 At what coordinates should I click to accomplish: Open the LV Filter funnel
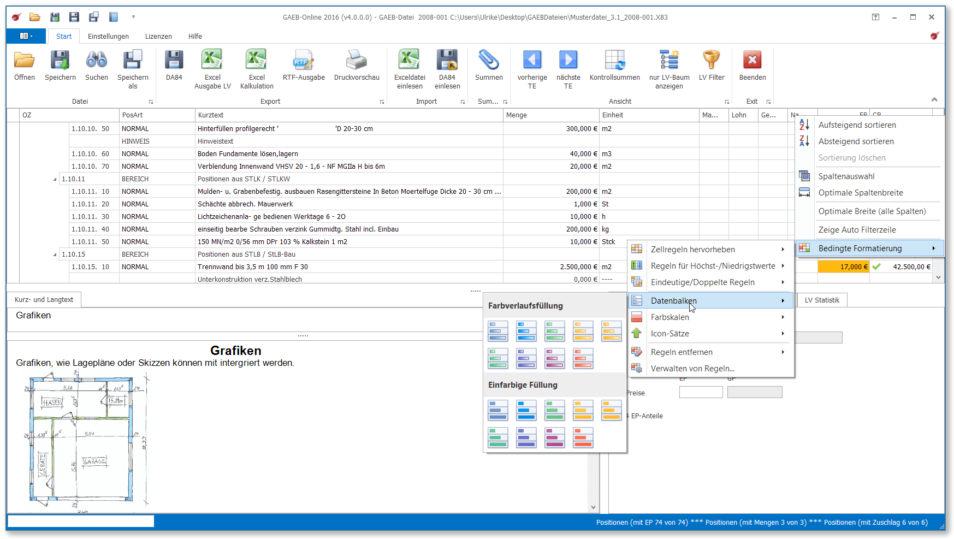pos(711,60)
